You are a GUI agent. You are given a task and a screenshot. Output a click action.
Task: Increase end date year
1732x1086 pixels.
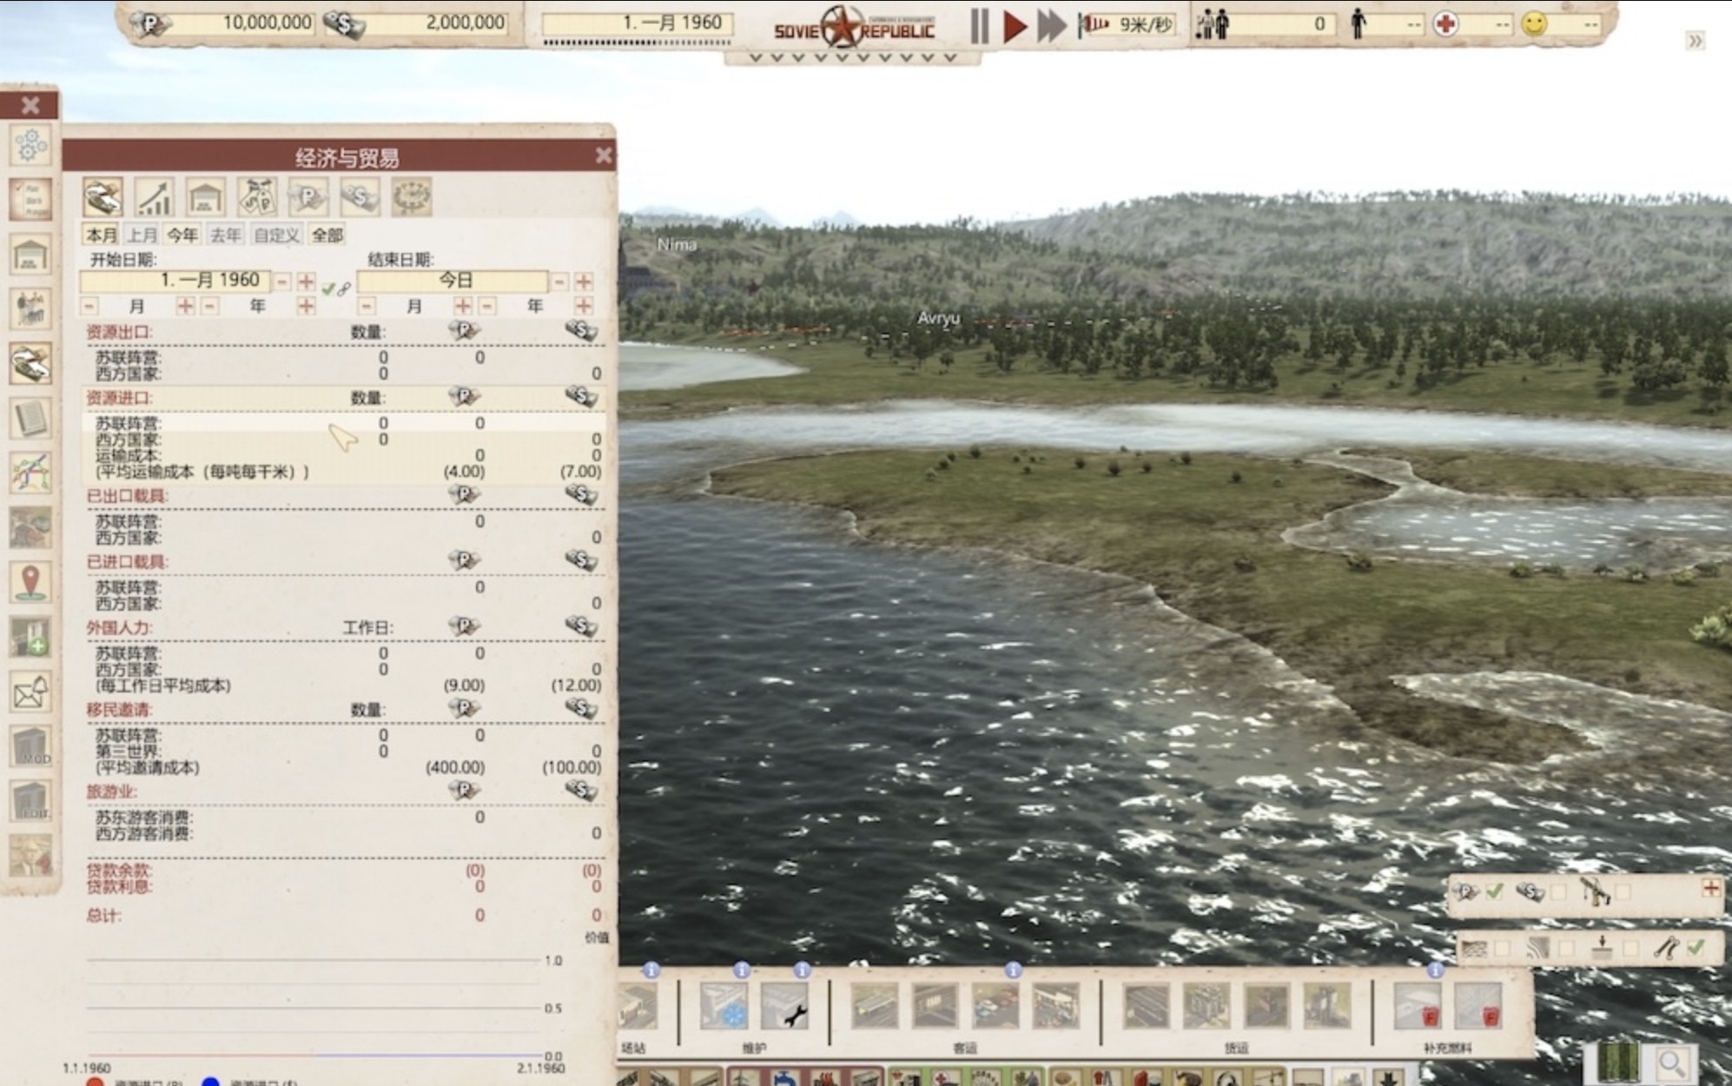(584, 306)
